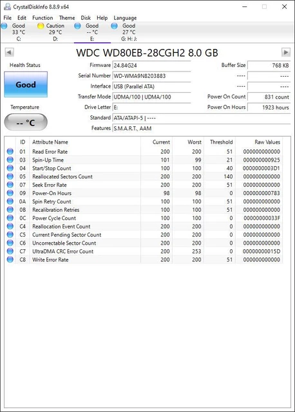Viewport: 295px width, 412px height.
Task: Click status orb for Read Error Rate
Action: click(x=10, y=151)
